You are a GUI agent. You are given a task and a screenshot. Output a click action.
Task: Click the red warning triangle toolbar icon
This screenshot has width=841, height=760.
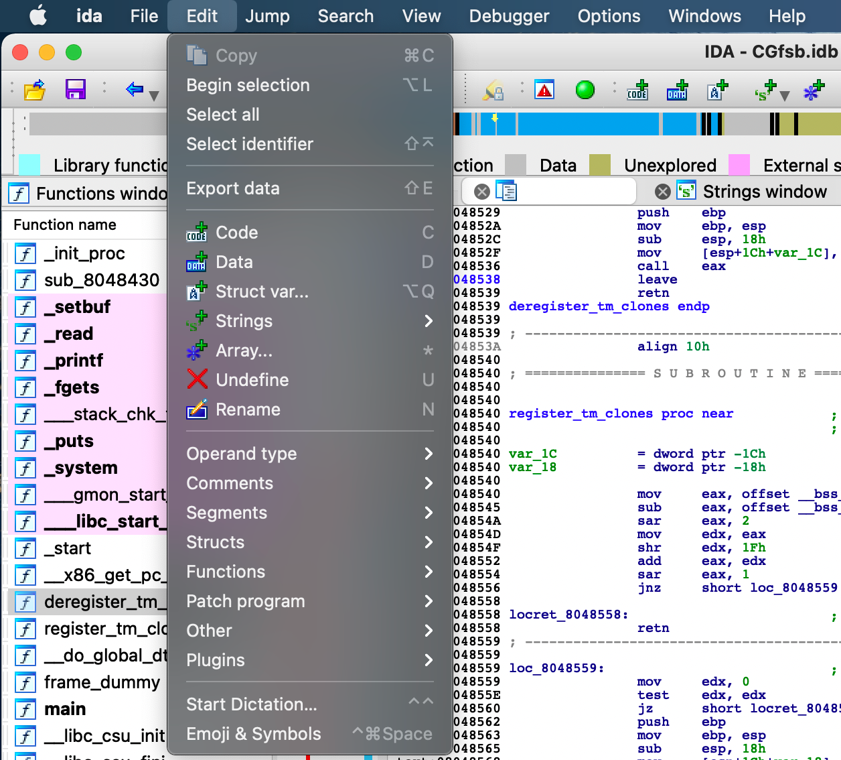pos(544,89)
